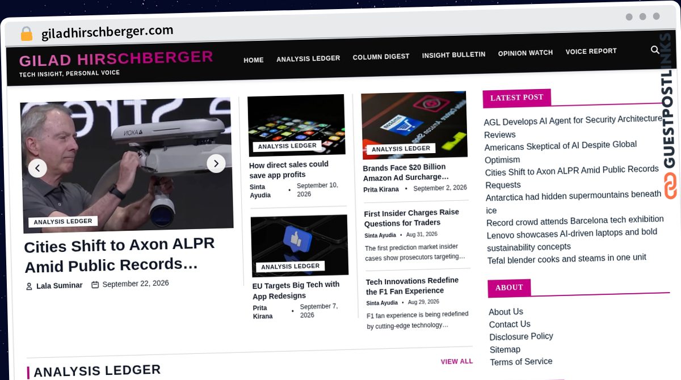
Task: Click date Sep 2, 2026 on Amazon article
Action: (440, 188)
